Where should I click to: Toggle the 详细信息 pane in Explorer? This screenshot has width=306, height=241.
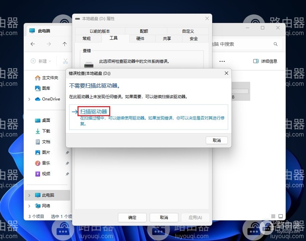[x=265, y=61]
